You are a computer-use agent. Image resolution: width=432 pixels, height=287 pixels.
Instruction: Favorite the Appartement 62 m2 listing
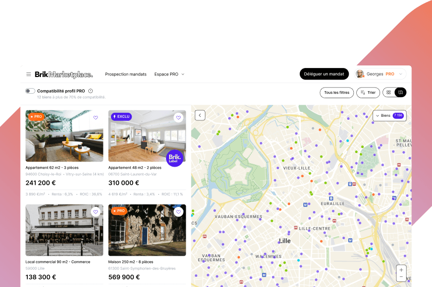pos(95,118)
